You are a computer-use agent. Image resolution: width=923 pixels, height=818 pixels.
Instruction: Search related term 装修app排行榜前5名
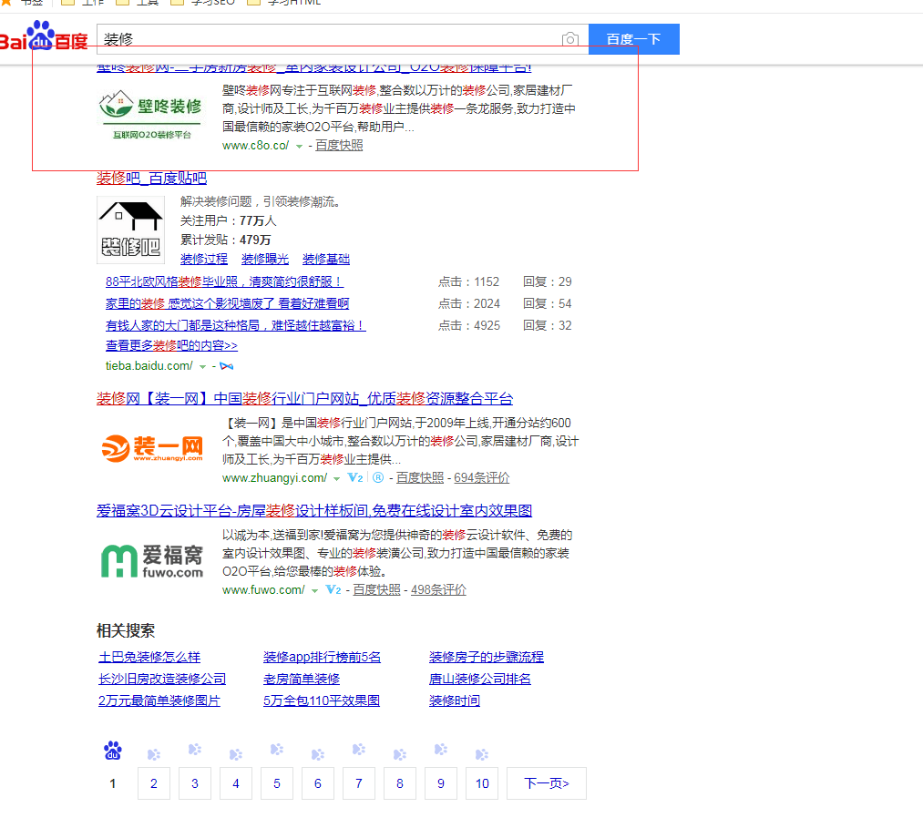[x=322, y=657]
